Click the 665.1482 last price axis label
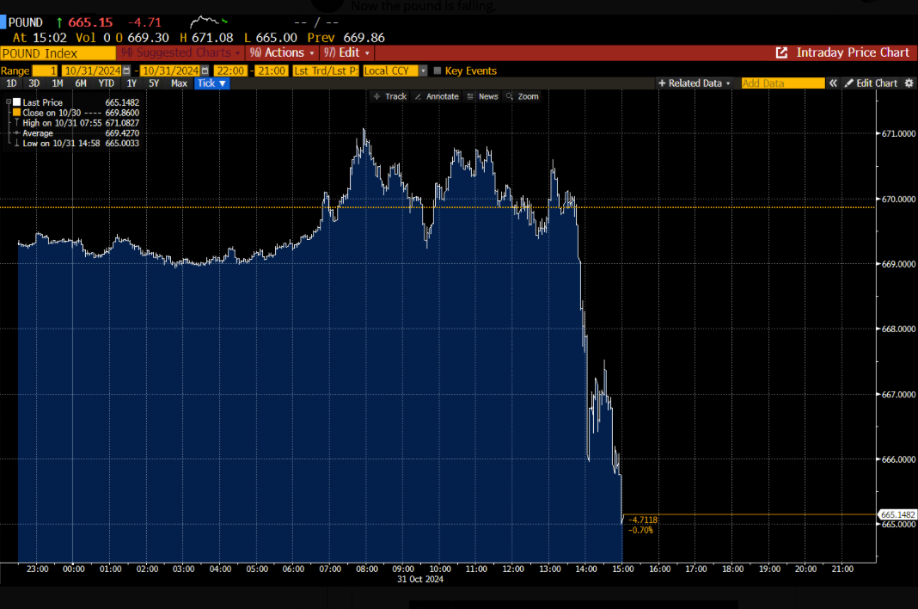This screenshot has height=609, width=918. (x=897, y=514)
